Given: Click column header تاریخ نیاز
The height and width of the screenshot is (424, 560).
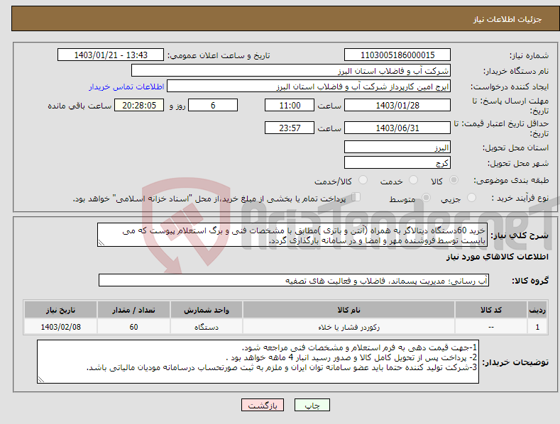Looking at the screenshot, I should [61, 310].
